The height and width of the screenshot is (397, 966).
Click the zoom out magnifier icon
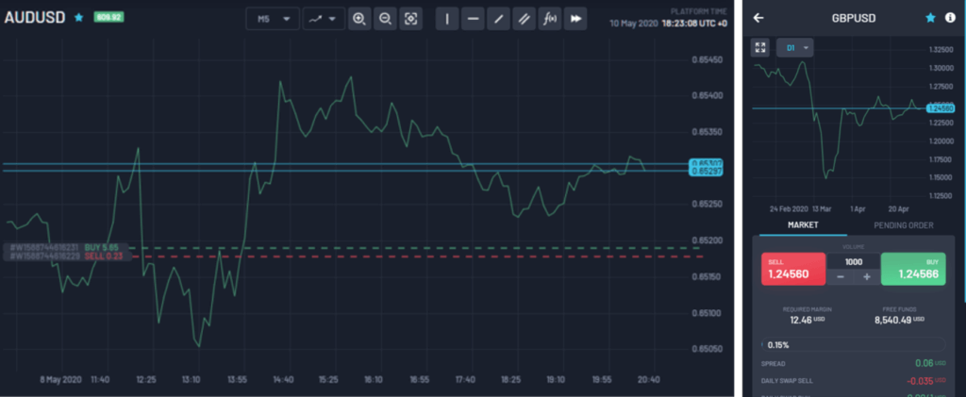(x=384, y=19)
